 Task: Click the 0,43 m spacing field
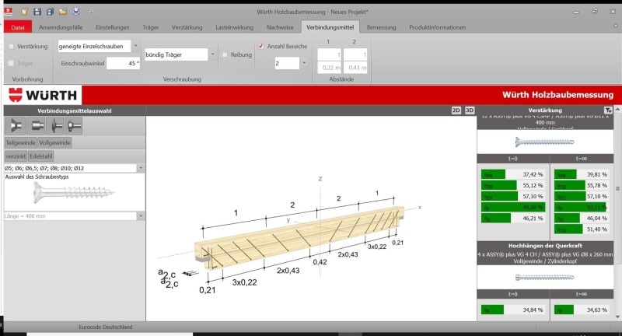point(355,68)
